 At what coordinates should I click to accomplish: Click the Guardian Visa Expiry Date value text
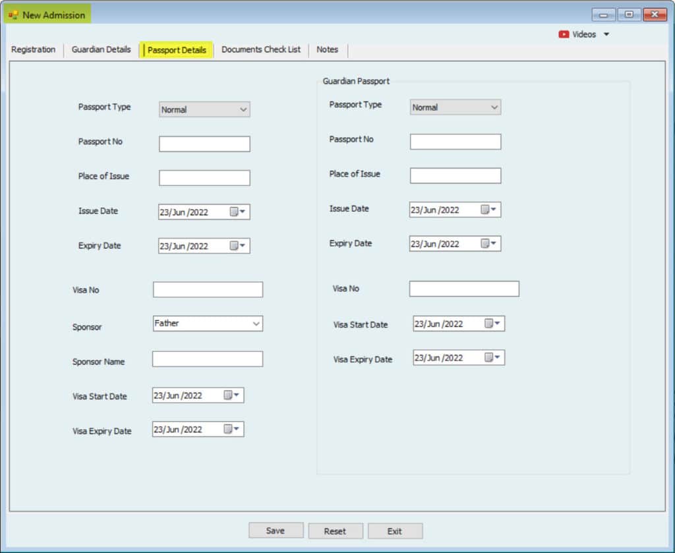click(438, 358)
